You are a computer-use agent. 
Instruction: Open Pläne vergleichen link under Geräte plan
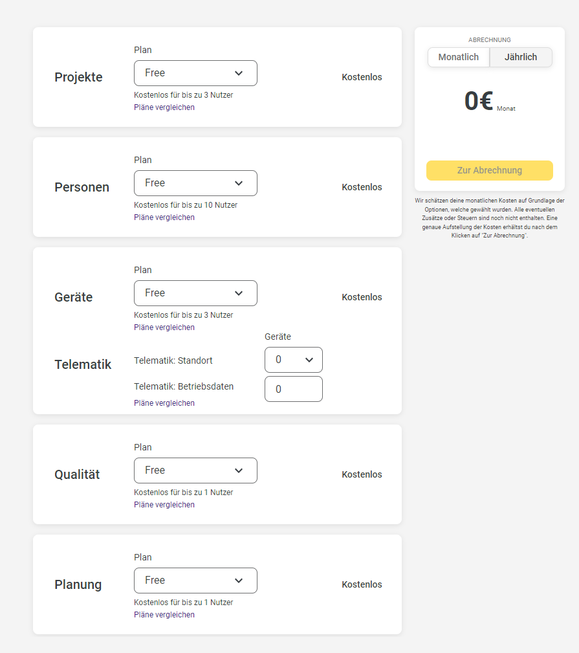click(x=164, y=327)
